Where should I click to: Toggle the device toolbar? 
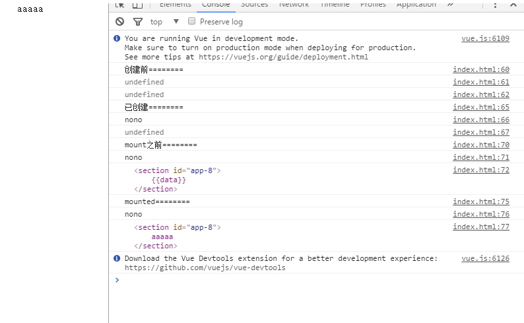click(137, 4)
